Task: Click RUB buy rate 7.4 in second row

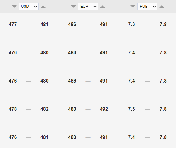Action: coord(131,53)
